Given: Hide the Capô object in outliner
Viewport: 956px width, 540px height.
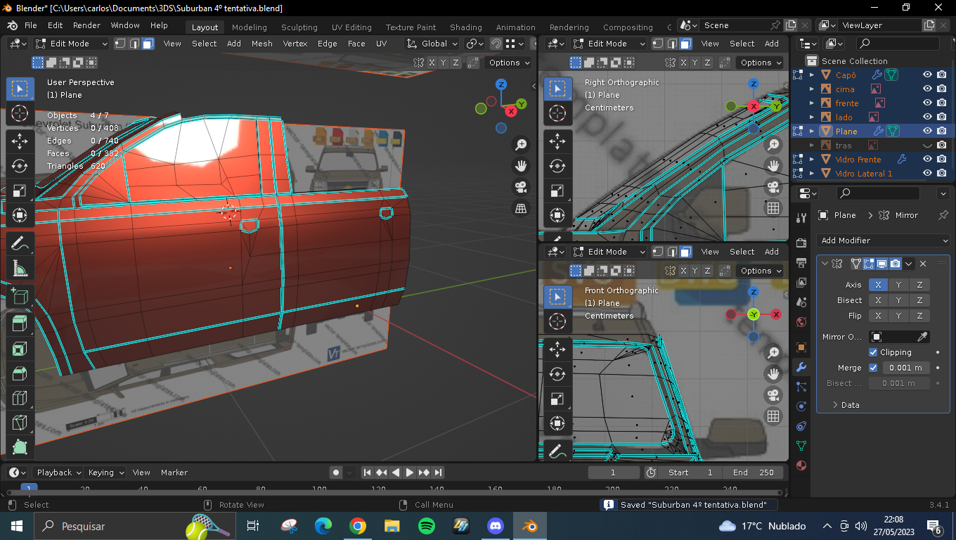Looking at the screenshot, I should [x=927, y=75].
